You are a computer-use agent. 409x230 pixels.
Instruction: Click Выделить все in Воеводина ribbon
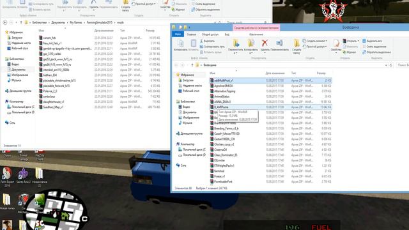pyautogui.click(x=372, y=41)
